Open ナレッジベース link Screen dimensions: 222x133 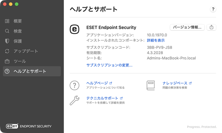point(175,83)
